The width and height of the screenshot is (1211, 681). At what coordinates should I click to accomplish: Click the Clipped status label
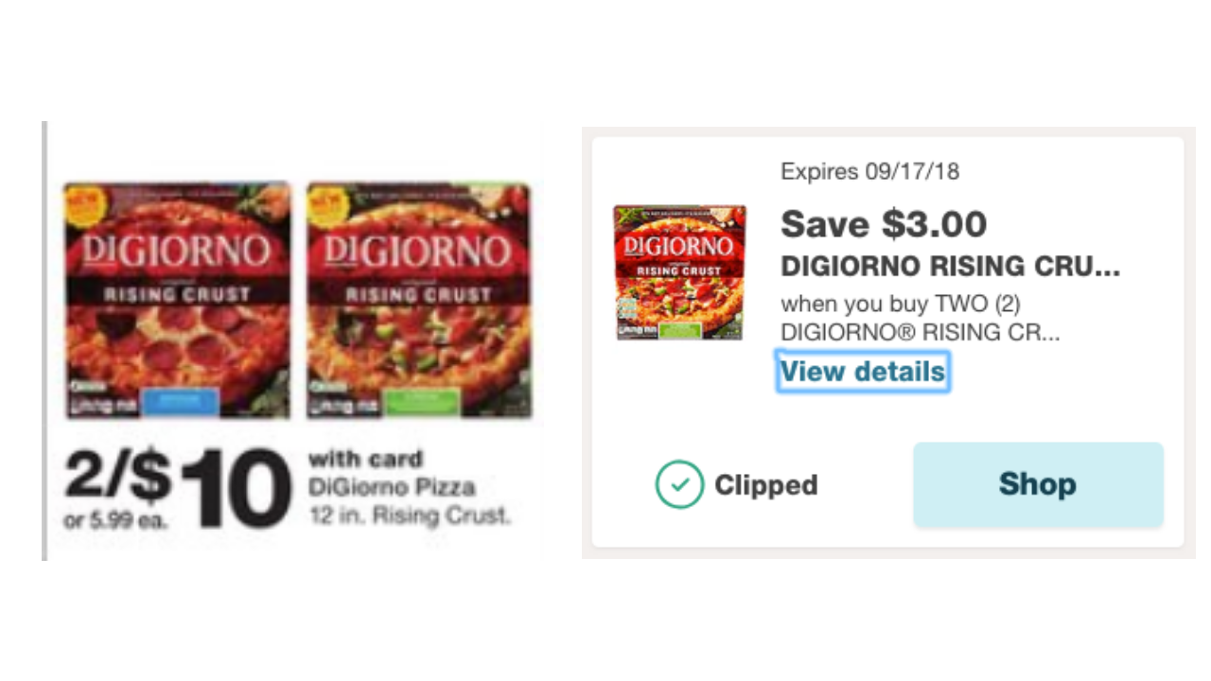click(x=765, y=485)
